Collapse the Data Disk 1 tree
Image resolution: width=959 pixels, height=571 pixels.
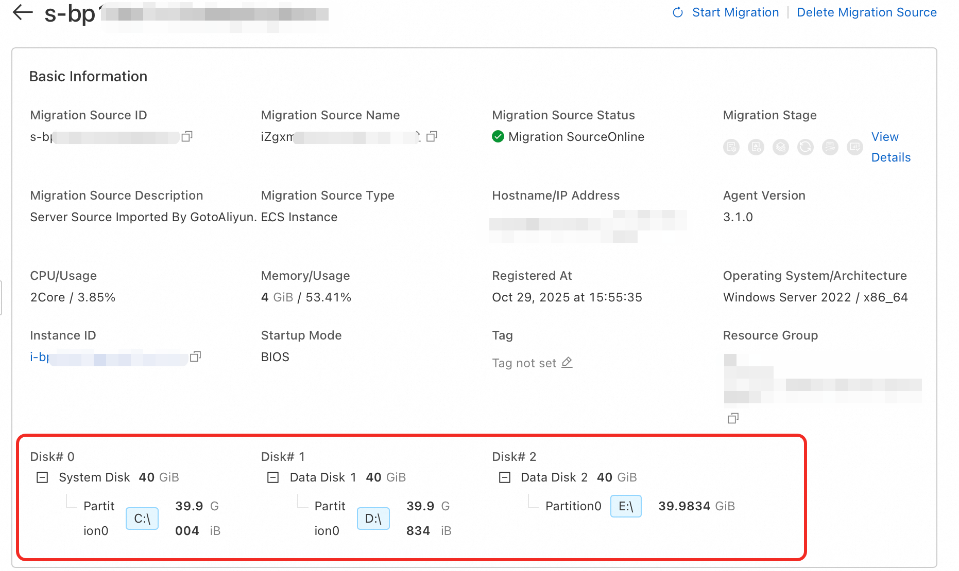pos(273,477)
